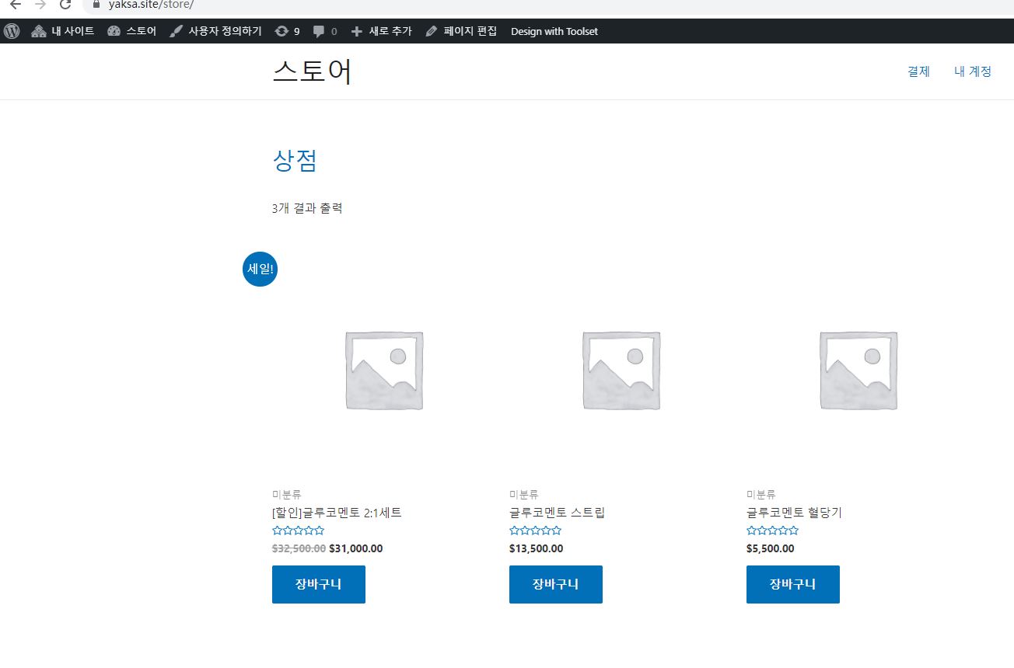Viewport: 1014px width, 668px height.
Task: Click browser forward arrow
Action: point(40,4)
